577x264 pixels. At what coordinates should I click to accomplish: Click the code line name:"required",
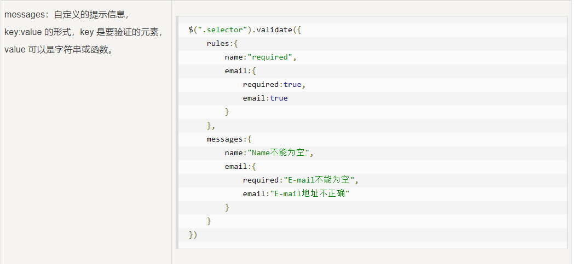point(261,57)
